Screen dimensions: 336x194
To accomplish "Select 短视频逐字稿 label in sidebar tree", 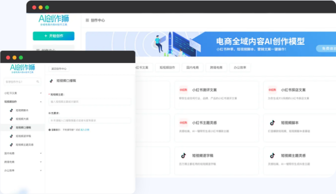I will coord(23,136).
